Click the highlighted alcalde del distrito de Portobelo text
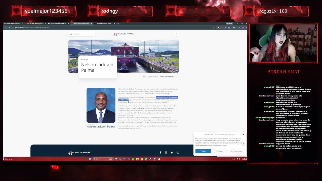Screen dimensions: 322x181 pos(167,97)
